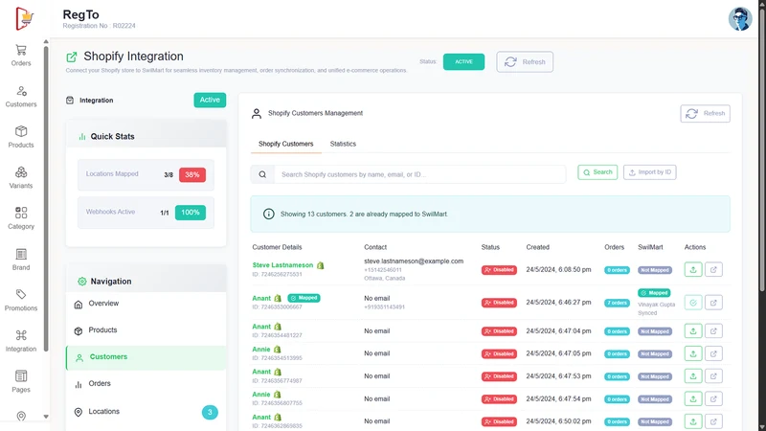Click import icon for Anant created 6:50:02 pm
This screenshot has width=766, height=431.
click(x=692, y=421)
